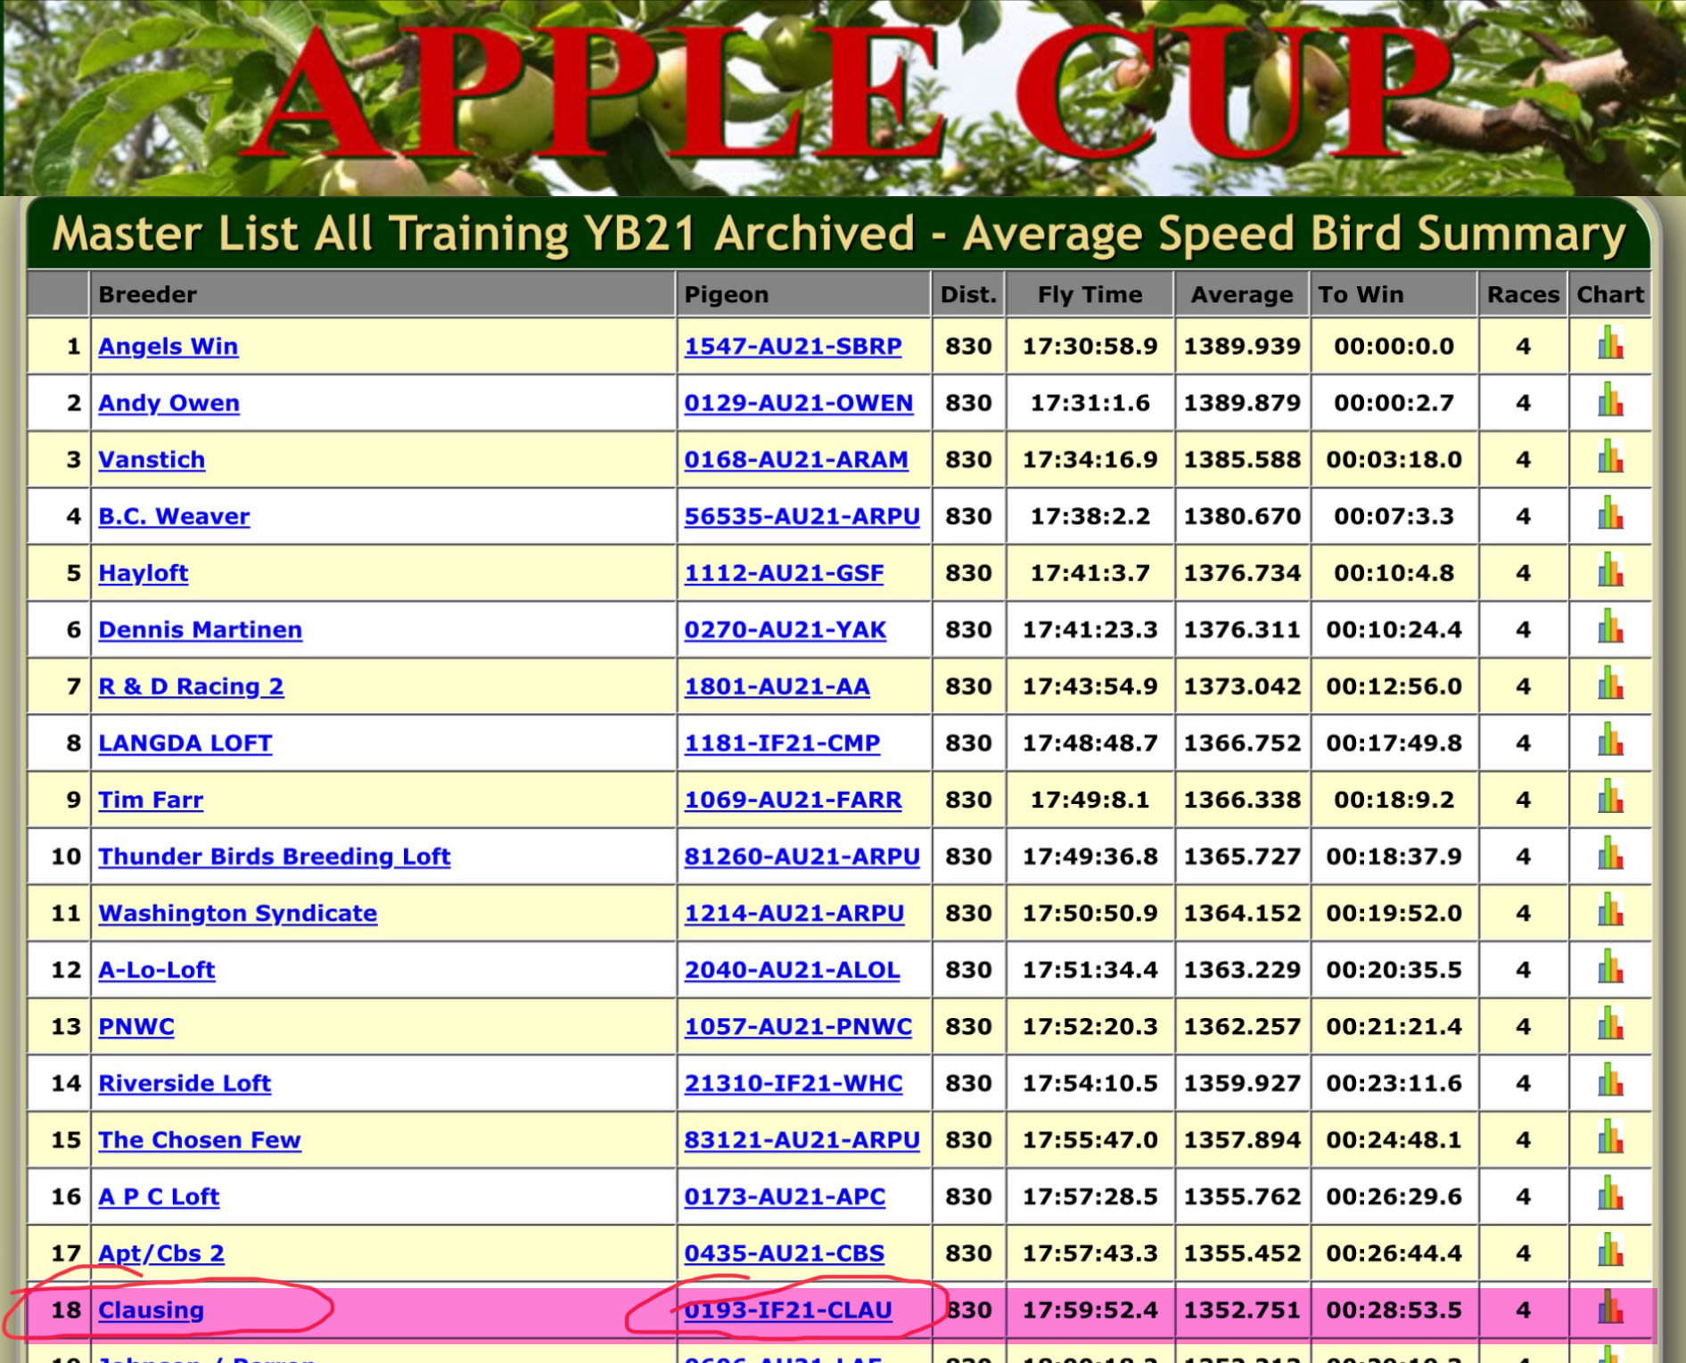Open the Clausing breeder link
Viewport: 1686px width, 1363px height.
(151, 1310)
